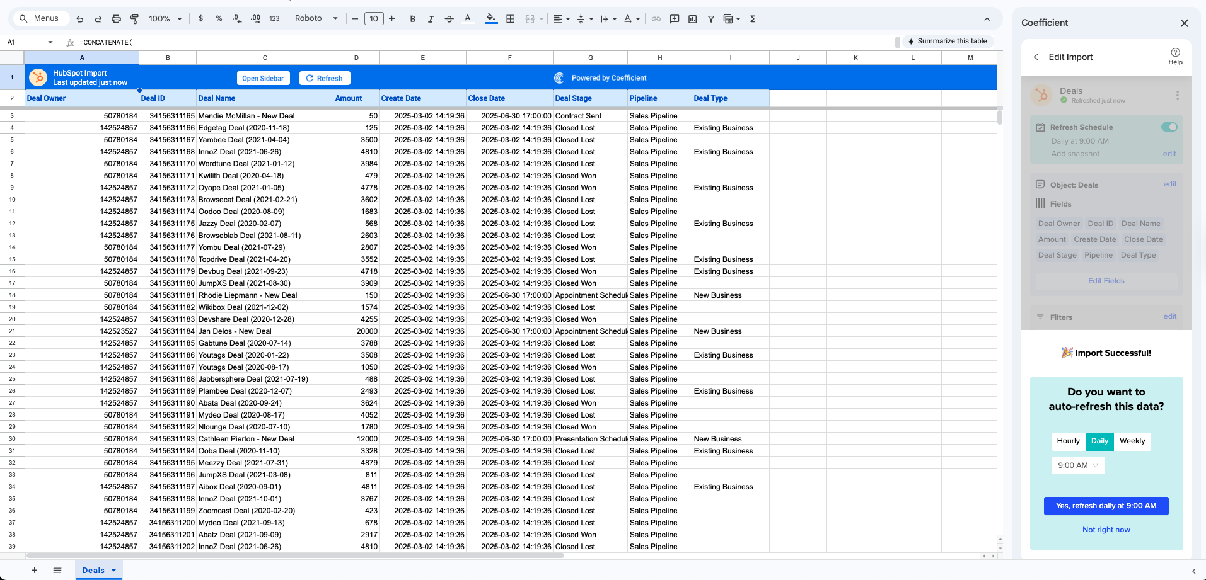
Task: Open the borders tool
Action: [510, 18]
